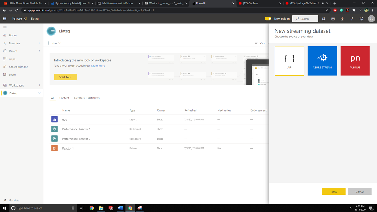Expand the Recent flyout chevron
377x212 pixels.
[39, 51]
